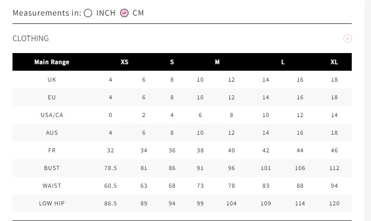Screen dimensions: 371x221
Task: Click the USA/CA row label
Action: coord(52,115)
